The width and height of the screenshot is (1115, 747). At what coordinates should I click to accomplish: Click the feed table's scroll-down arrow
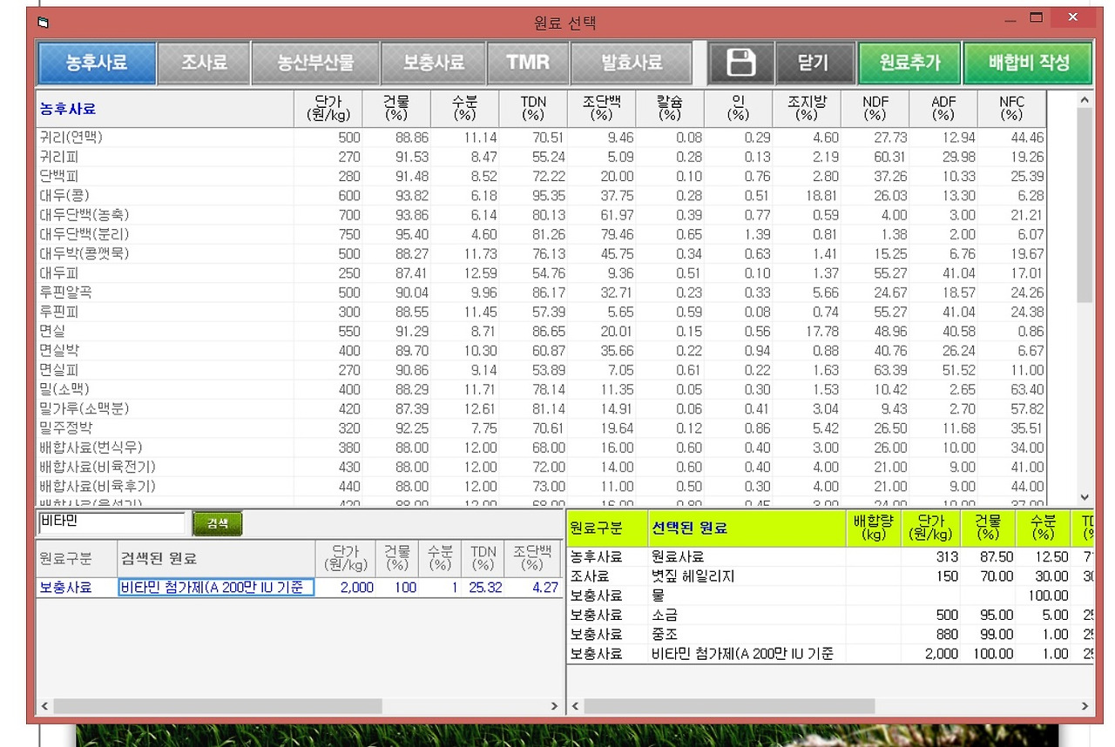pos(1085,497)
